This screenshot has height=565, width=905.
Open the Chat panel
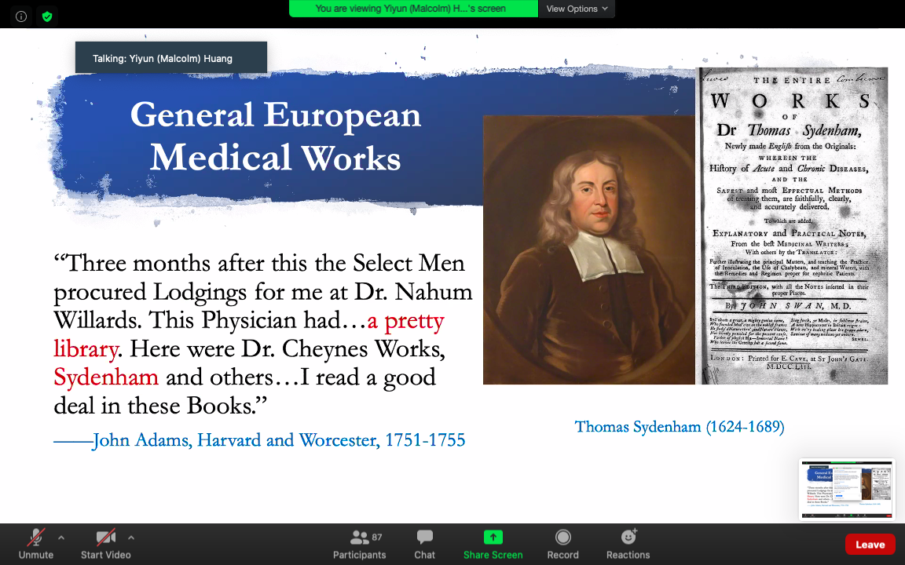coord(424,544)
